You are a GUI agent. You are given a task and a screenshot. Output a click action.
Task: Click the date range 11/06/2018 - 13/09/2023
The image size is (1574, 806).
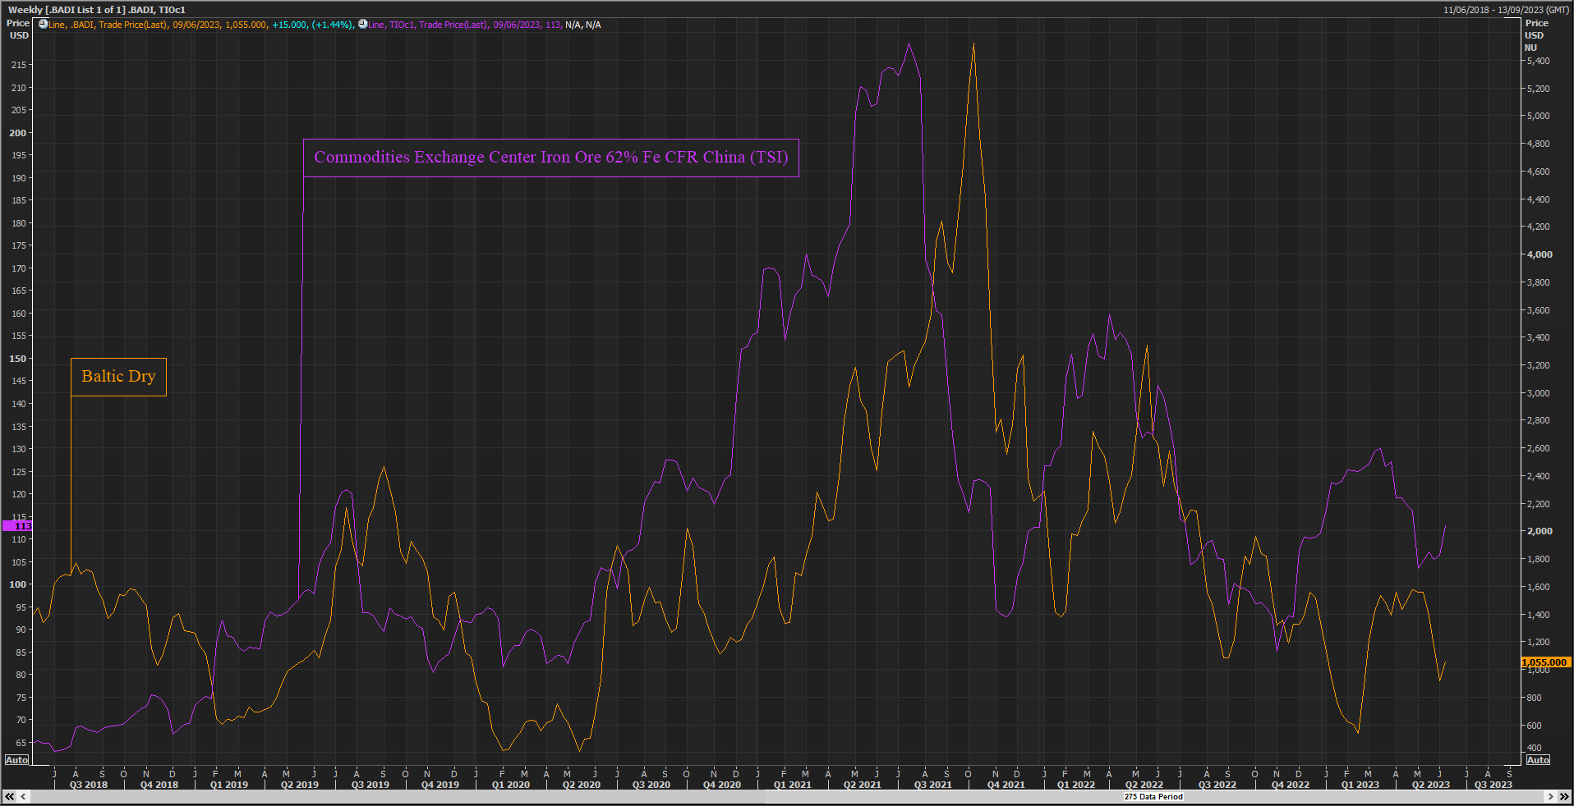pos(1506,10)
